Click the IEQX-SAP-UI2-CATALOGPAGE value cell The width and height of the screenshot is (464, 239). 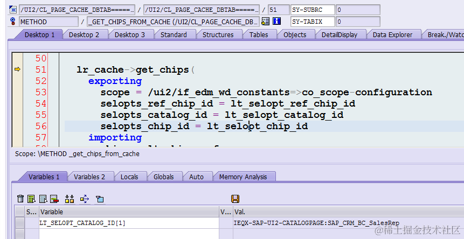(x=349, y=223)
